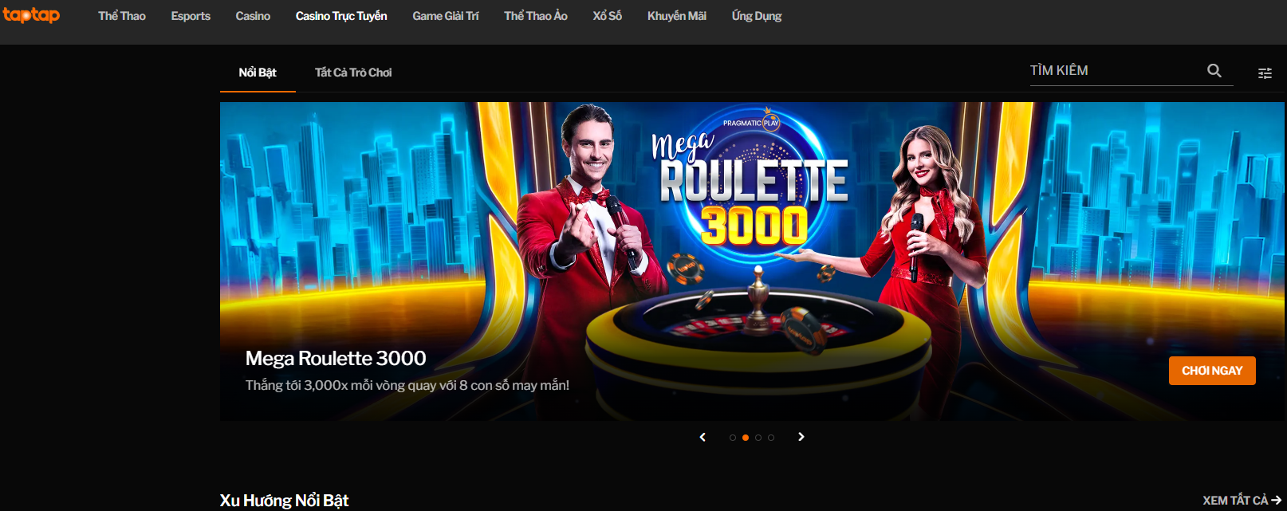Open the Thể Thao menu
Screen dimensions: 1287x511
(122, 16)
